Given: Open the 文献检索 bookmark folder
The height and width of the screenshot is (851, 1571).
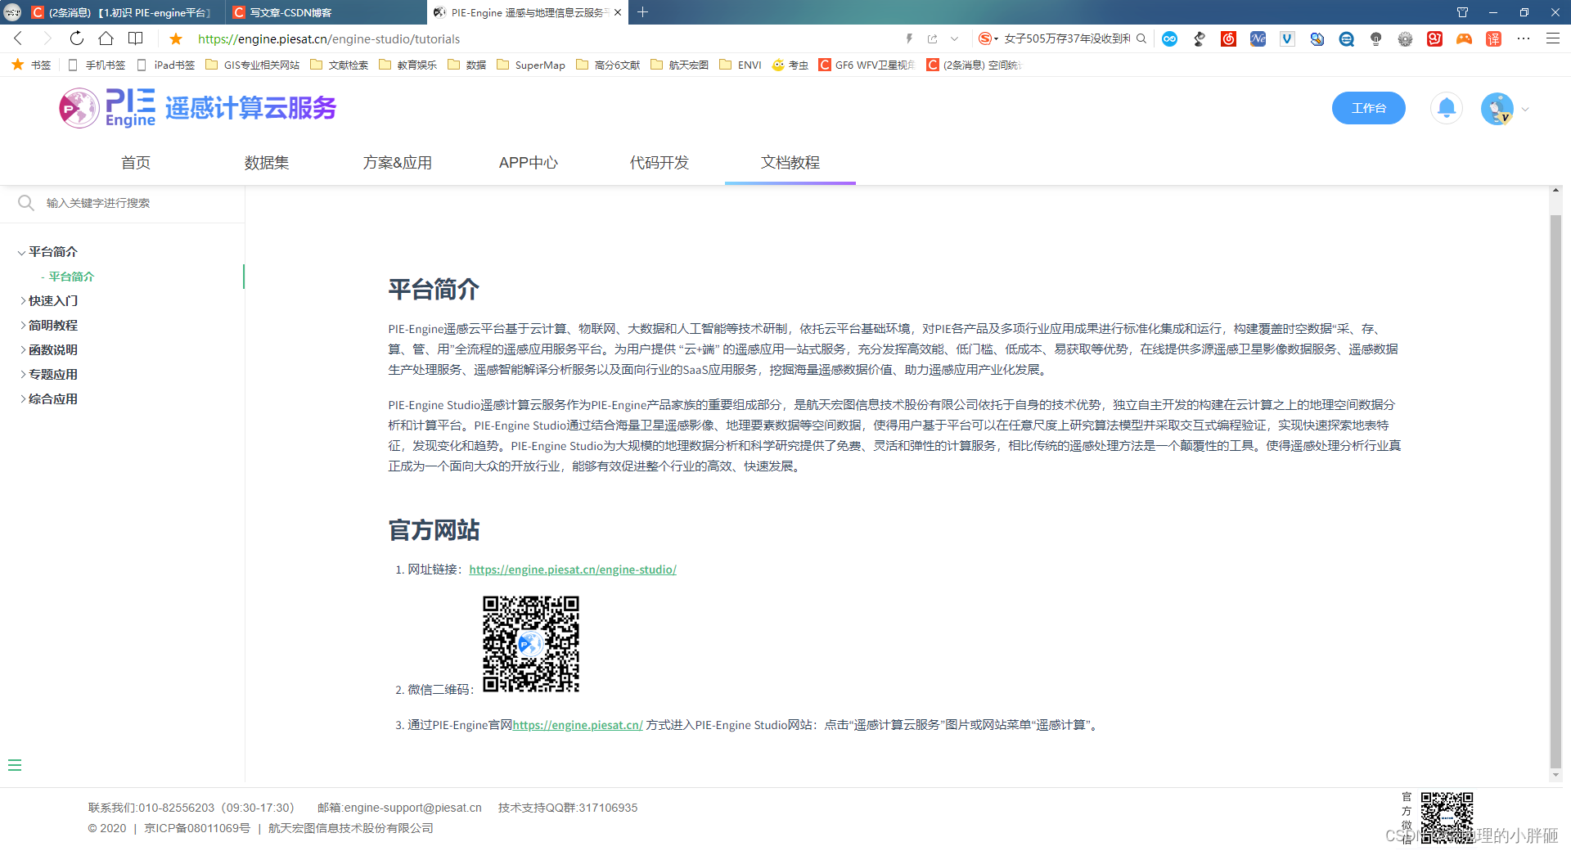Looking at the screenshot, I should (340, 65).
